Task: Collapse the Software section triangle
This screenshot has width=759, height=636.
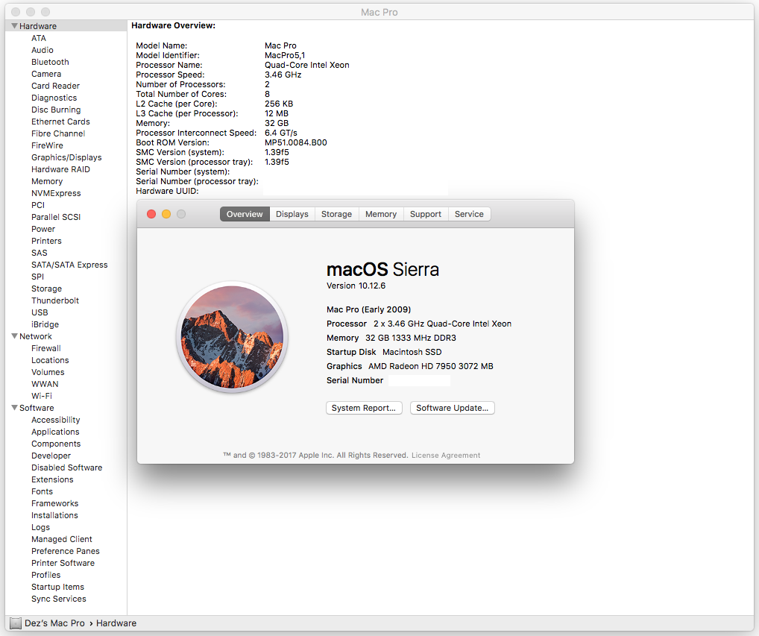Action: coord(14,408)
